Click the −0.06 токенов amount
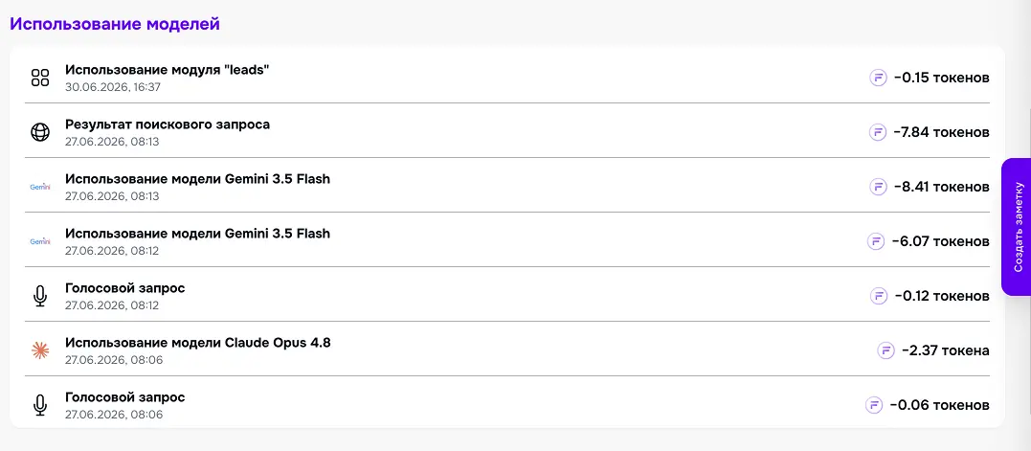 [x=940, y=405]
